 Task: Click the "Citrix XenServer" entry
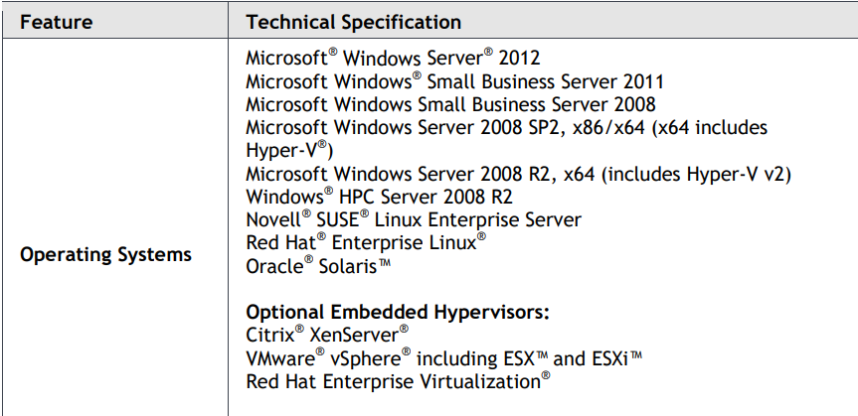coord(328,335)
